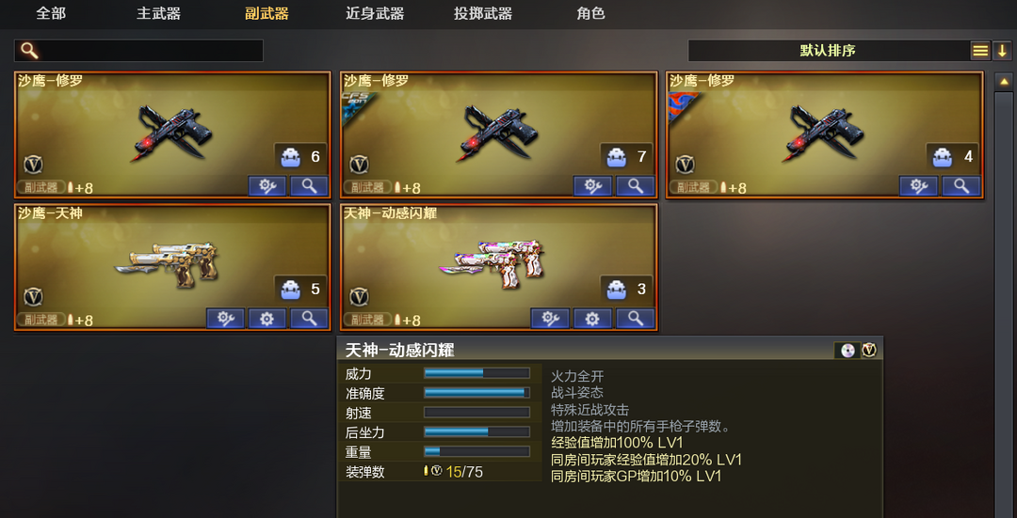Click the disc icon in 天神-动感闪耀 detail header
This screenshot has width=1017, height=518.
[847, 351]
